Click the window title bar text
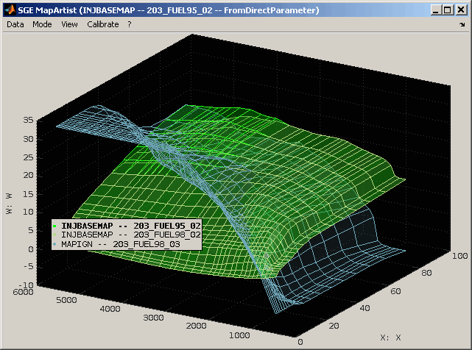Screen dimensions: 472x350 click(169, 10)
